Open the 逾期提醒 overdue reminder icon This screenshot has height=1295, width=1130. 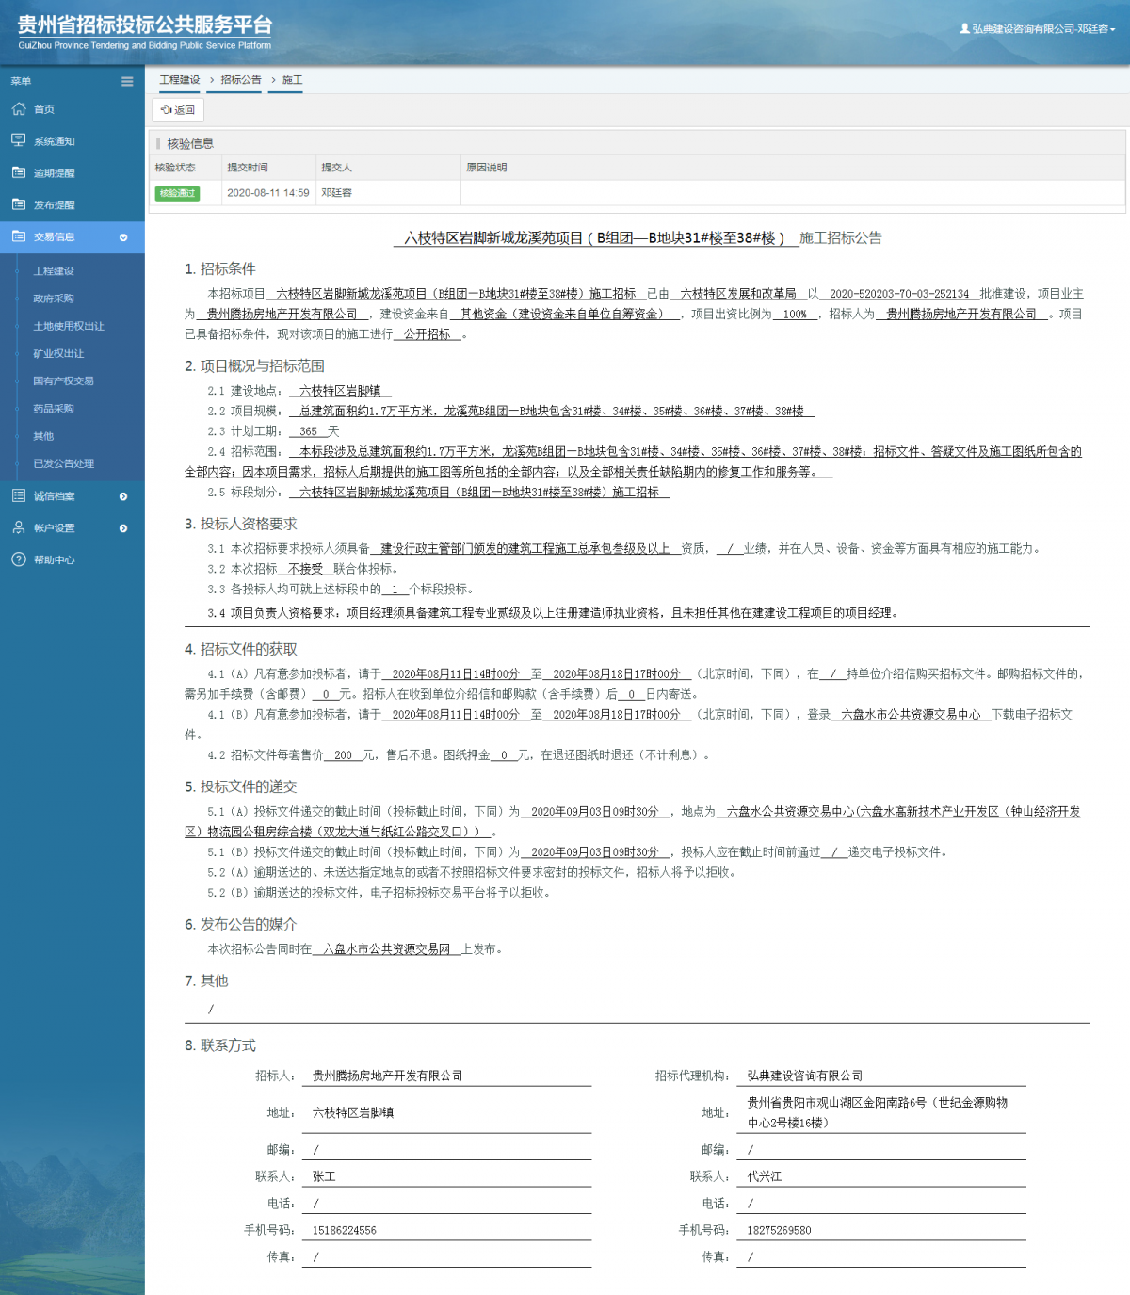19,172
